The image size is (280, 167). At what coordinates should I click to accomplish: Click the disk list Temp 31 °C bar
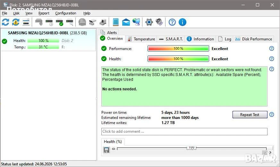[43, 47]
